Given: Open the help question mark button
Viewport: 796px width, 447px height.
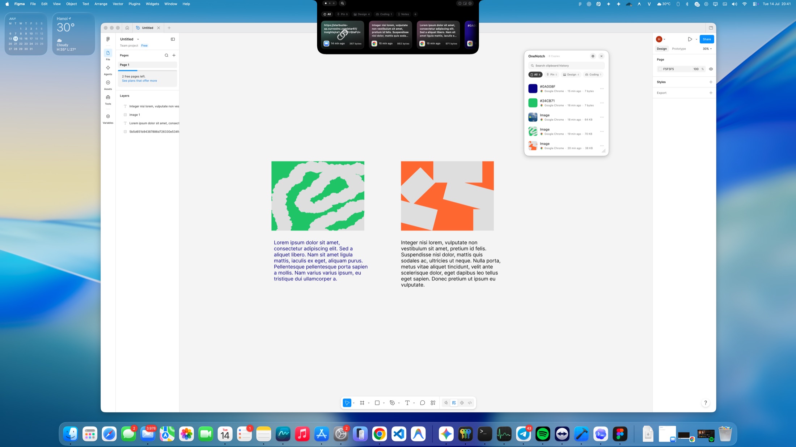Looking at the screenshot, I should coord(706,403).
